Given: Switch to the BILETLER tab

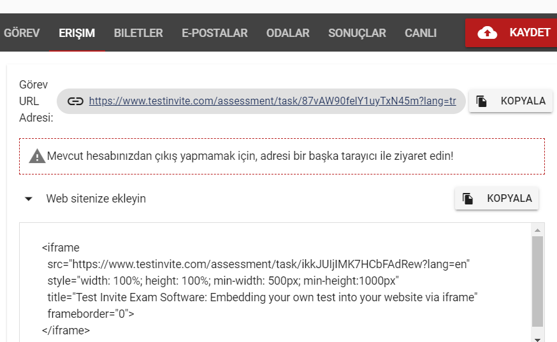Looking at the screenshot, I should [138, 32].
